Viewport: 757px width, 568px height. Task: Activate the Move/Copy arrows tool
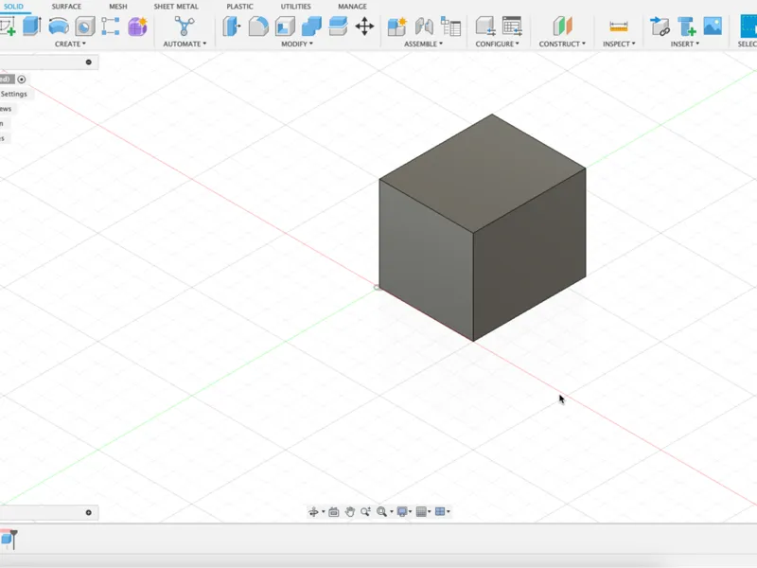pyautogui.click(x=364, y=27)
